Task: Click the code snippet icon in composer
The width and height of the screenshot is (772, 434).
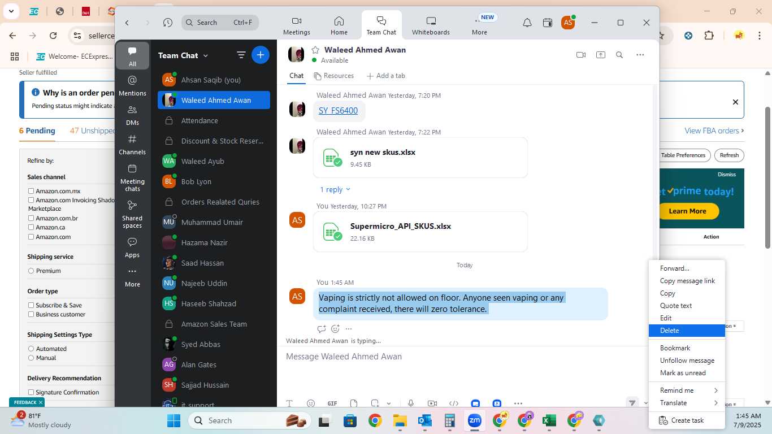Action: 454,403
